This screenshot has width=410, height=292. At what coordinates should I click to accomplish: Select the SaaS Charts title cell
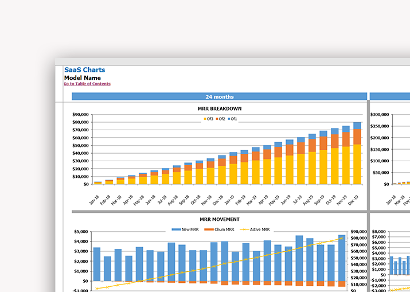[84, 70]
